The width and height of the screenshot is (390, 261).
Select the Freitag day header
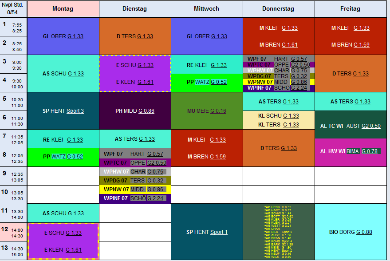[x=350, y=9]
